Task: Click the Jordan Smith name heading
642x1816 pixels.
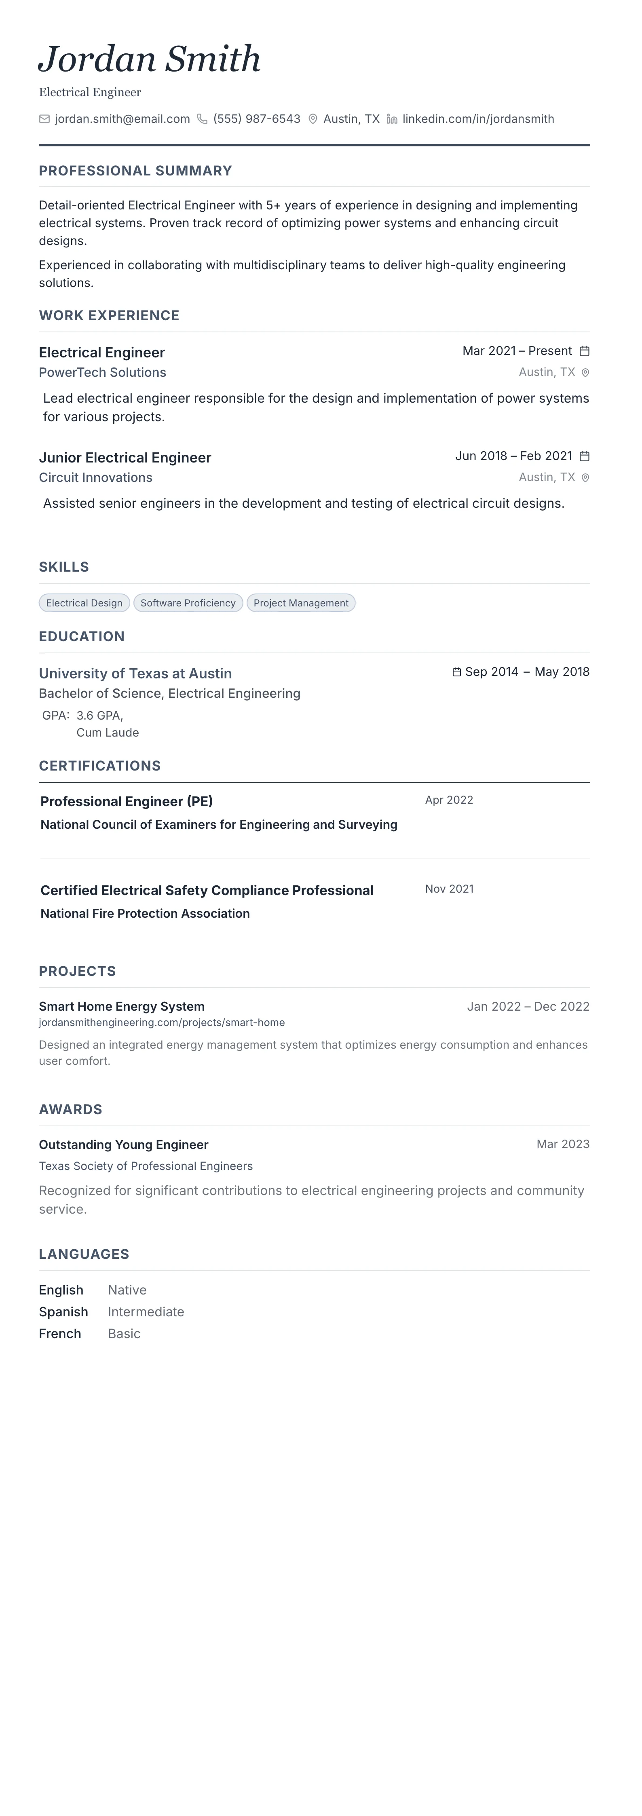Action: pos(150,59)
